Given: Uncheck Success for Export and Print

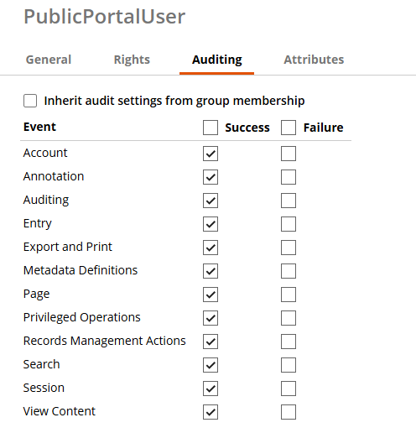Looking at the screenshot, I should 211,248.
